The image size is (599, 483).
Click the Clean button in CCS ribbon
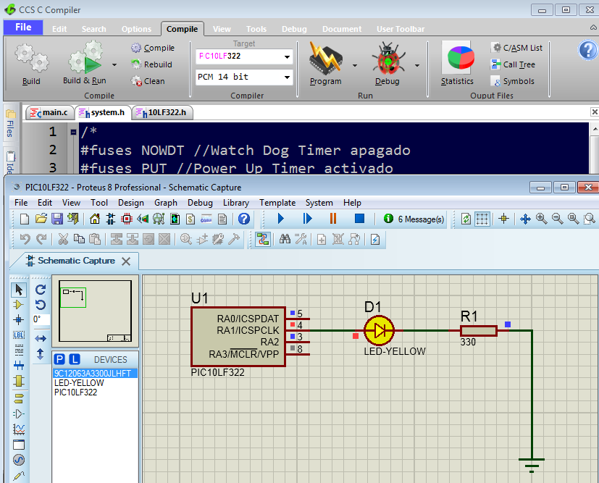click(x=148, y=81)
